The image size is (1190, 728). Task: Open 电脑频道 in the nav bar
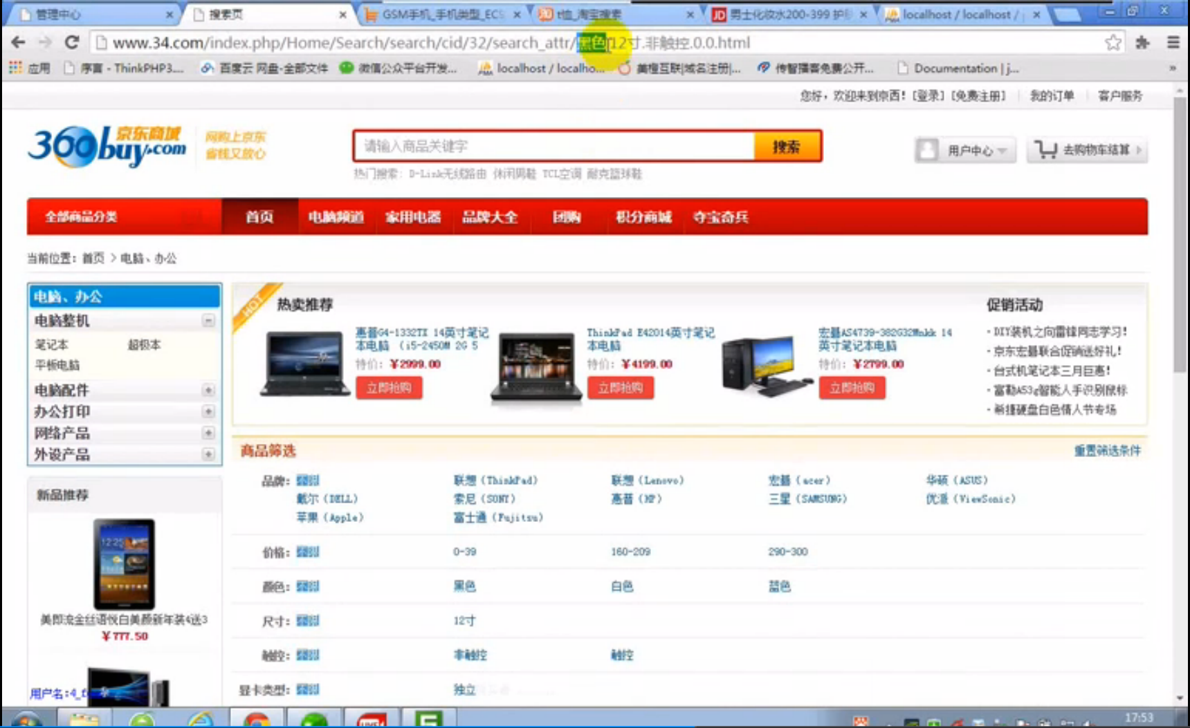pos(336,217)
